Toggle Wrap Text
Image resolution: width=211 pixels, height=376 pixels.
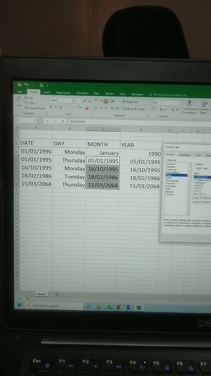click(130, 102)
